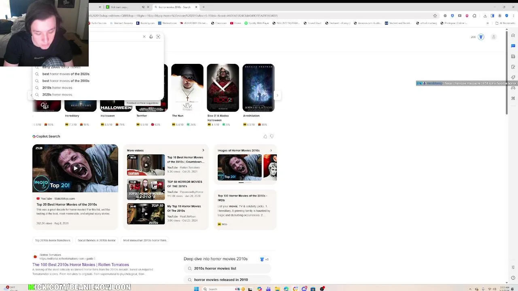This screenshot has width=518, height=291.
Task: Open the downloads icon in toolbar
Action: (485, 16)
